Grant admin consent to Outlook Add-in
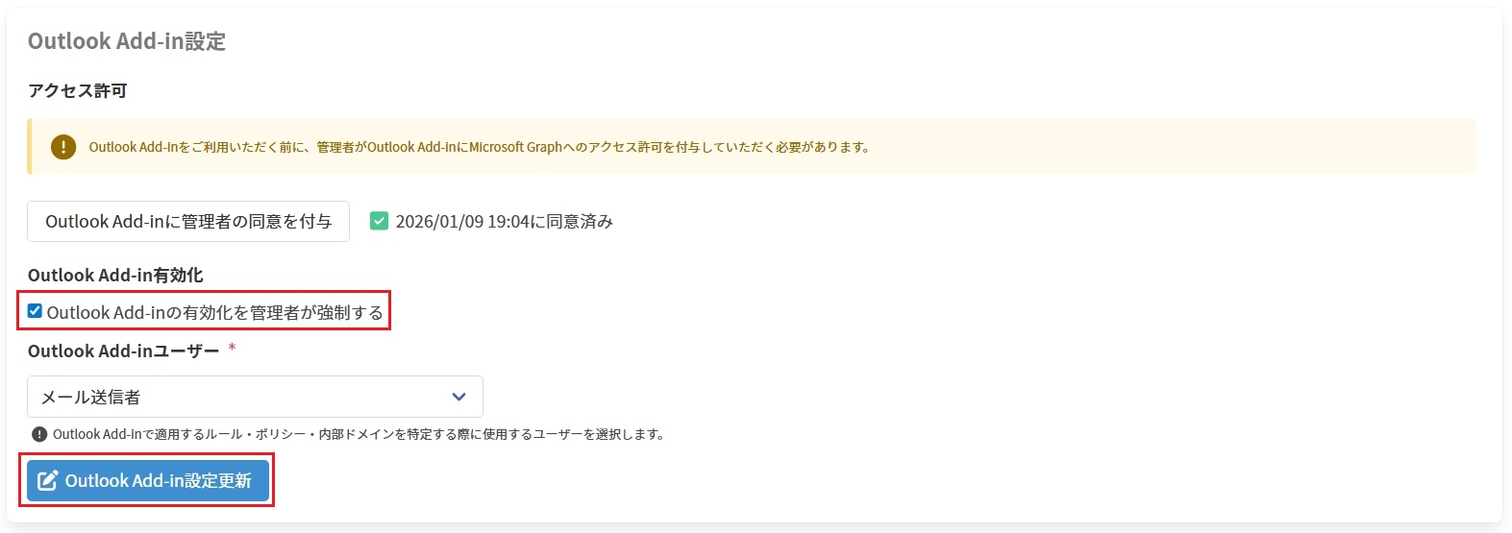The image size is (1512, 533). 188,221
